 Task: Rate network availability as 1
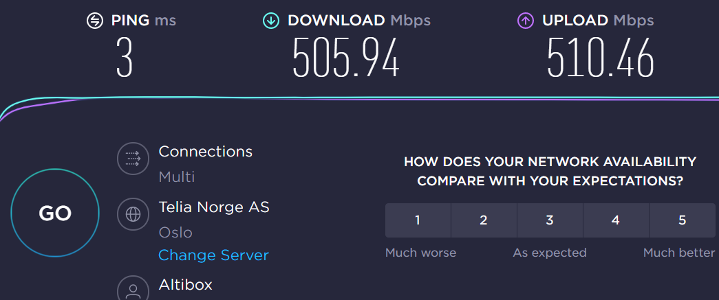pyautogui.click(x=418, y=220)
